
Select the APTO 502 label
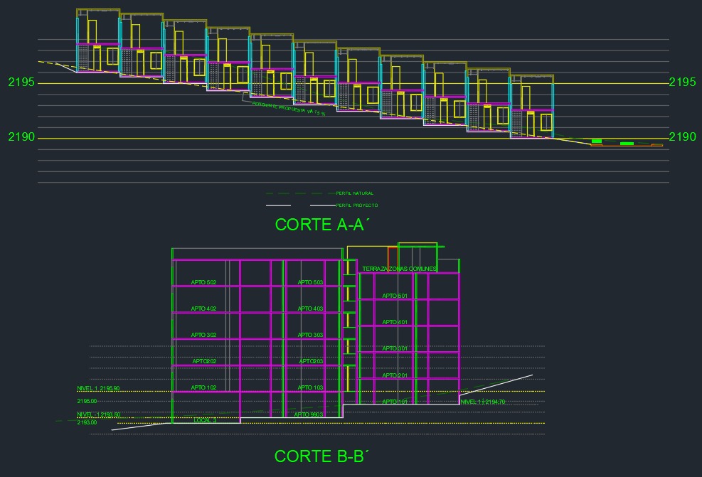tap(203, 283)
